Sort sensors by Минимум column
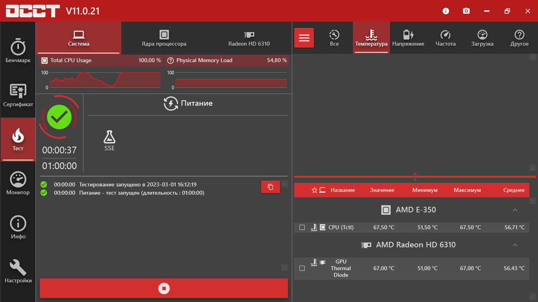The height and width of the screenshot is (302, 538). [x=425, y=190]
